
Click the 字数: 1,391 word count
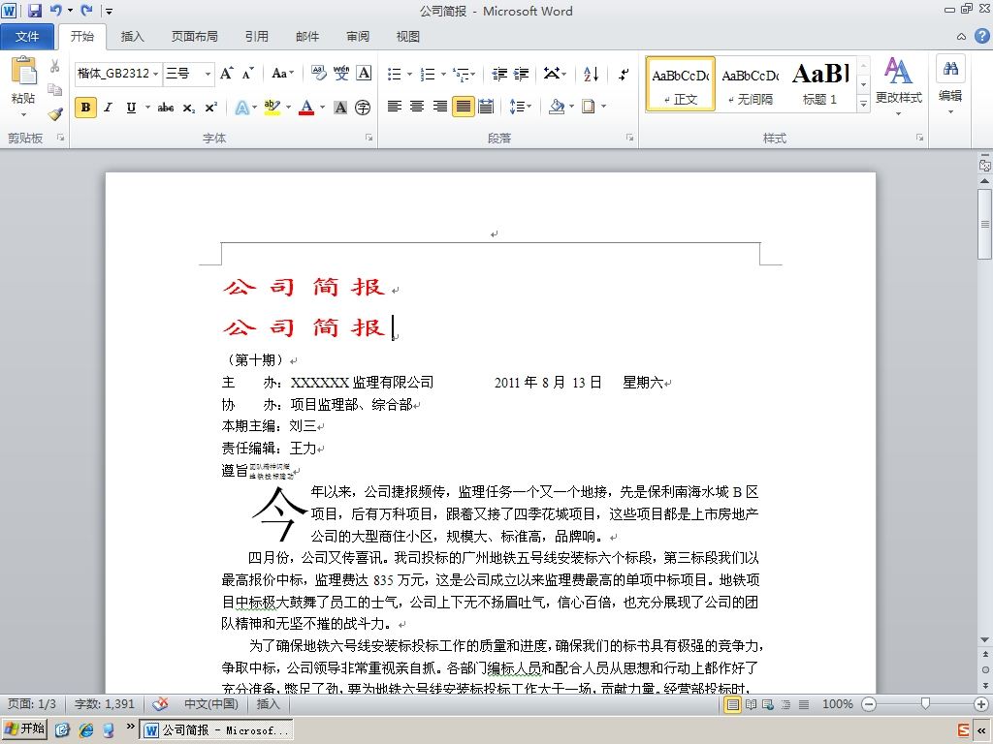pyautogui.click(x=105, y=703)
